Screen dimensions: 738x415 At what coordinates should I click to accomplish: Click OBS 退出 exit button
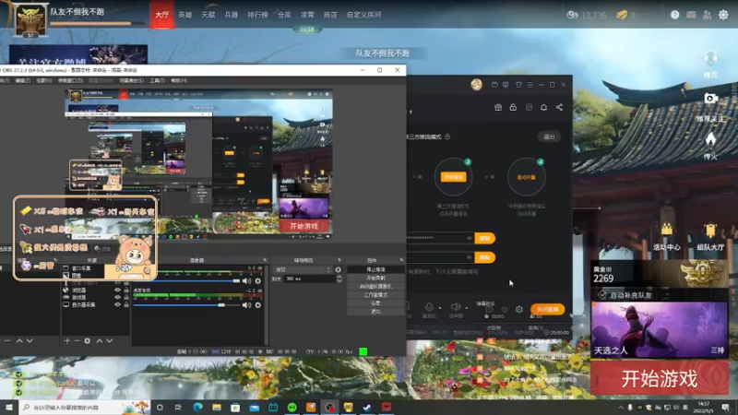(375, 312)
